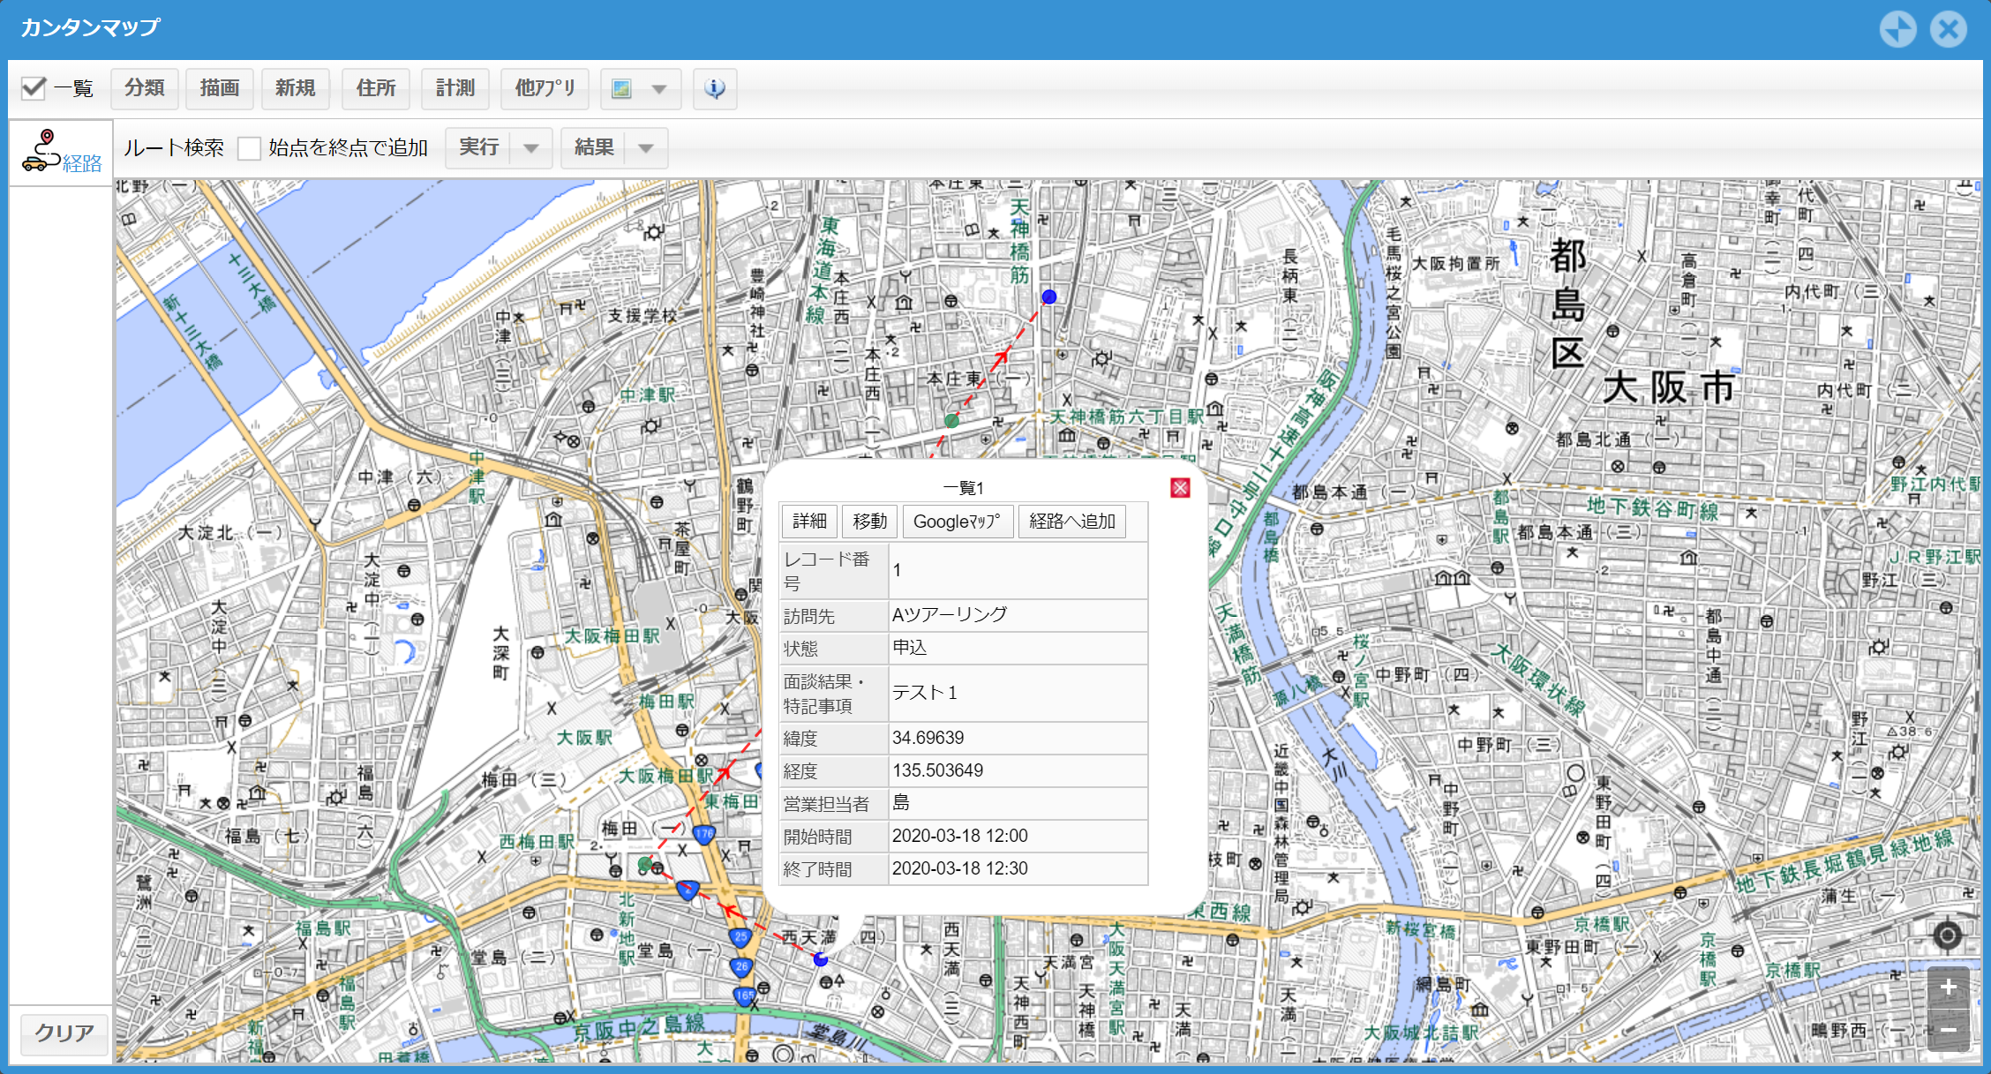Zoom out with the minus button

coord(1949,1031)
